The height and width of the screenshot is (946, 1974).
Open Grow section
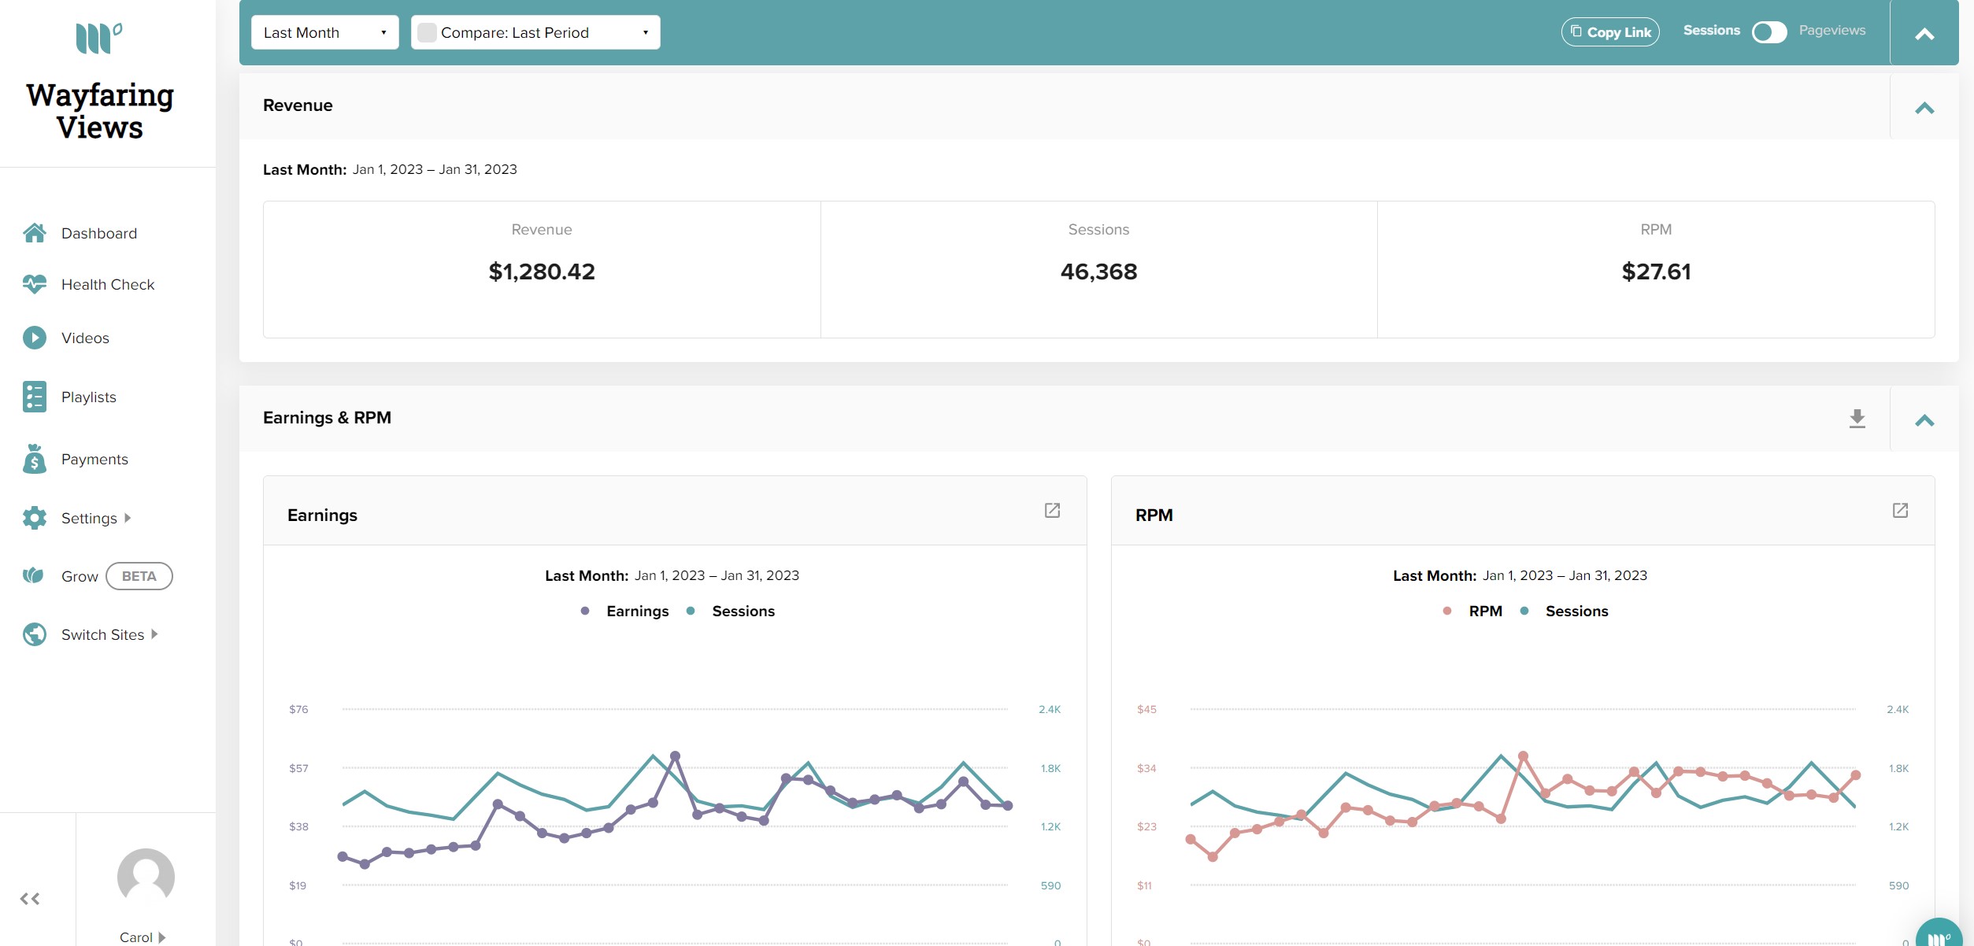[x=80, y=577]
